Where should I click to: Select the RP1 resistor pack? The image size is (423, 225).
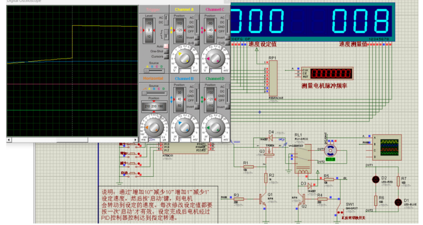[273, 78]
